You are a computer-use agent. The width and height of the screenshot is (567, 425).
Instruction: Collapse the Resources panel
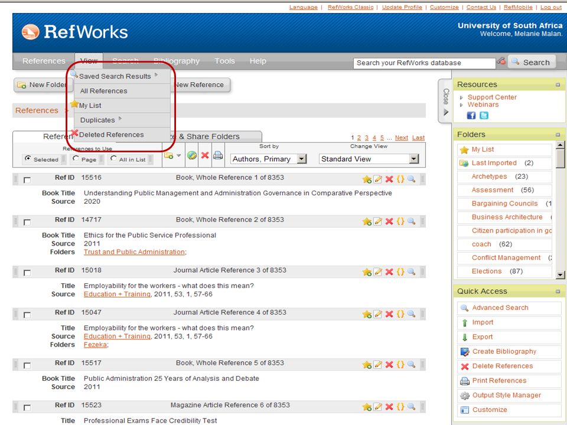pyautogui.click(x=558, y=84)
